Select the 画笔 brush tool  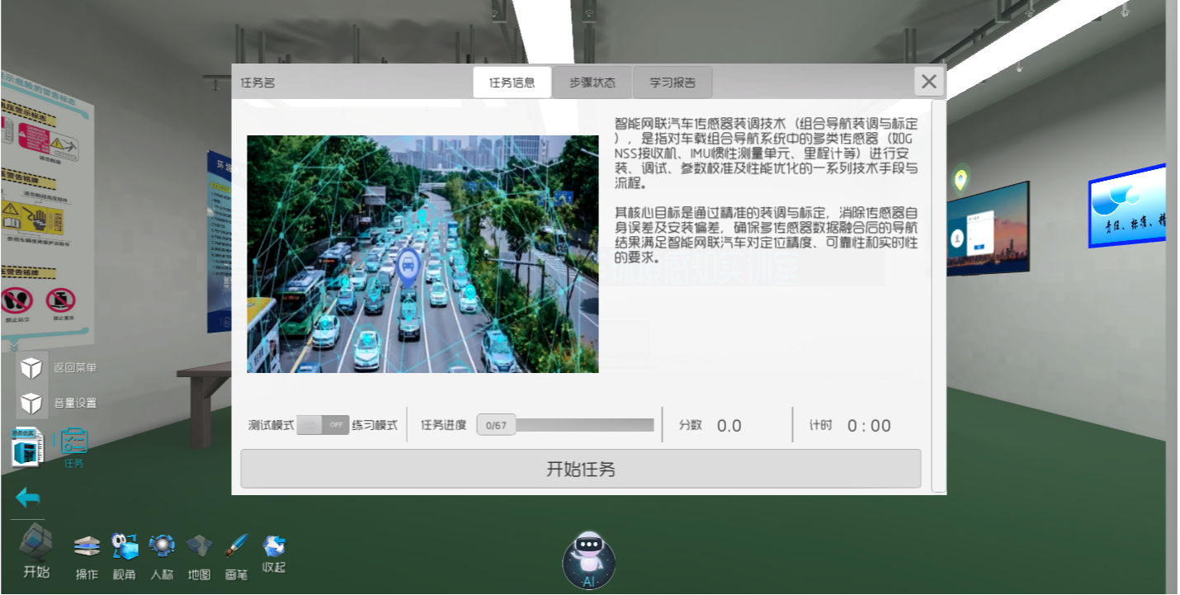pos(236,547)
